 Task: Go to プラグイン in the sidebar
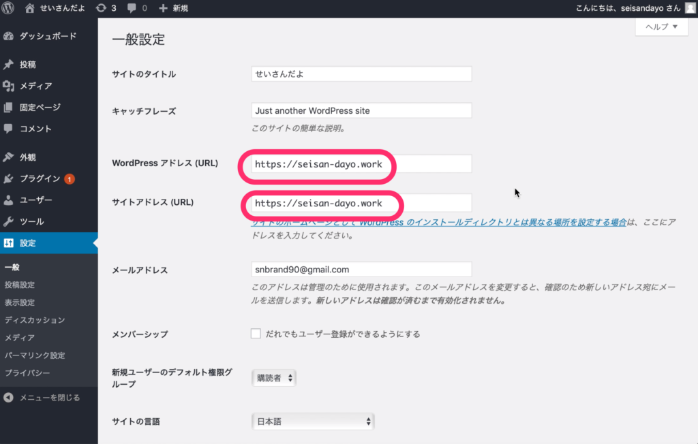pos(40,179)
